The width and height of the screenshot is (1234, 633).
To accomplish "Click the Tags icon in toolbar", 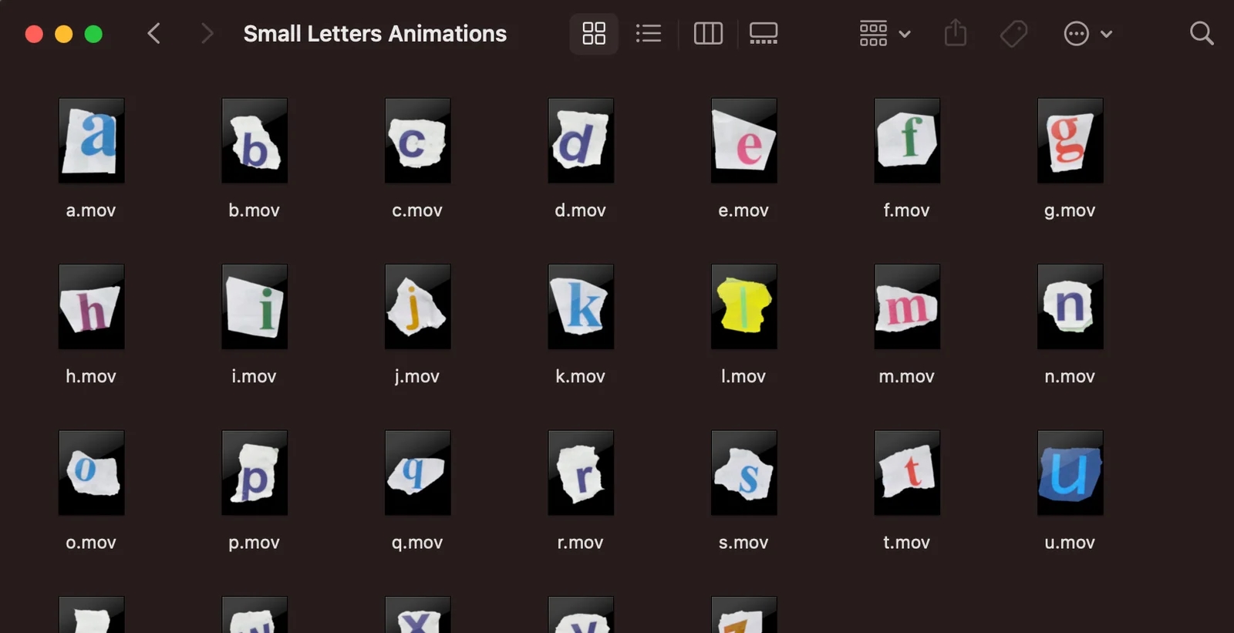I will (1013, 34).
